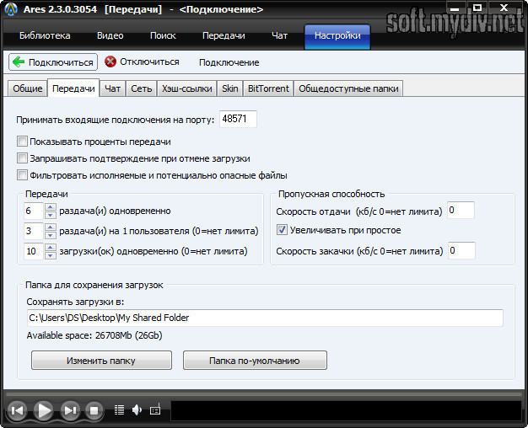
Task: Decrease раздачи на 1 пользователя value
Action: pyautogui.click(x=50, y=235)
